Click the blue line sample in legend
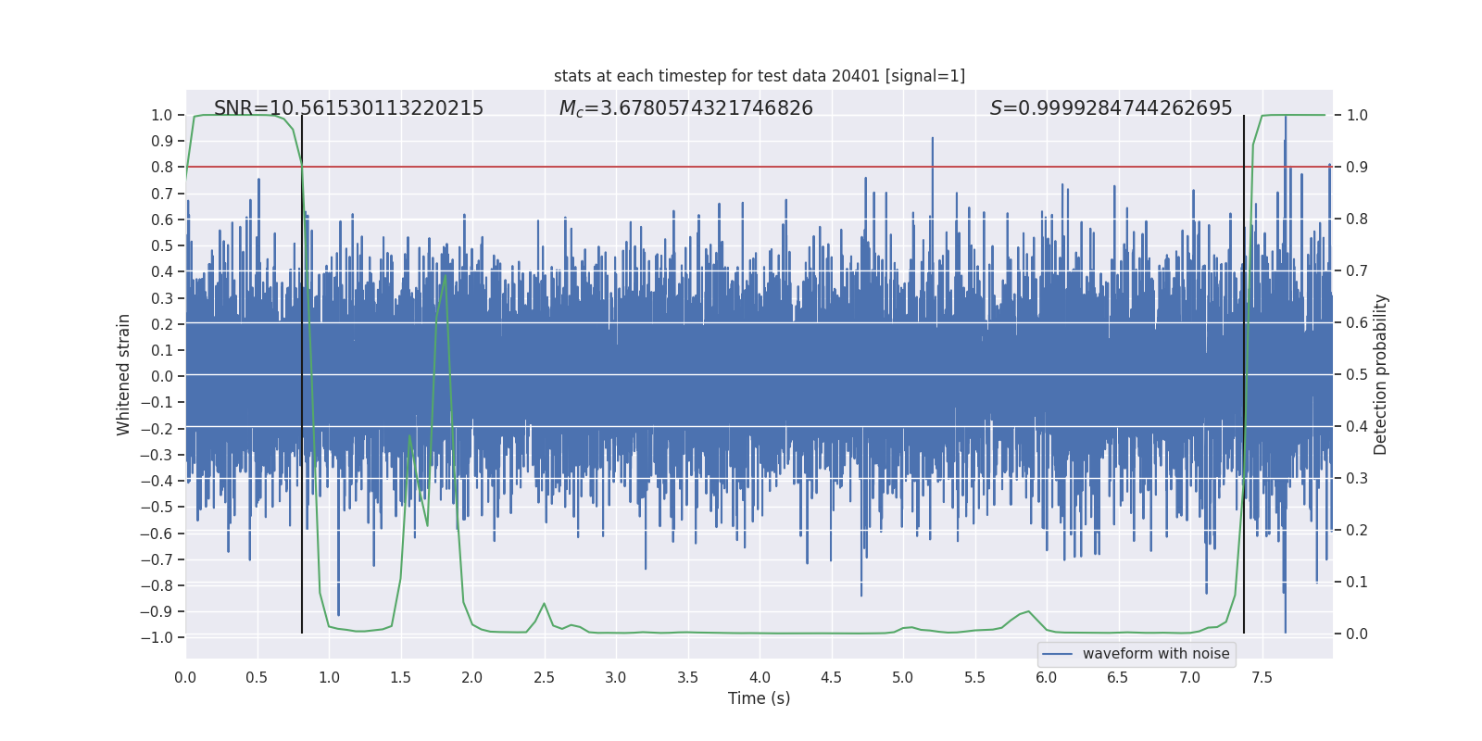1482x741 pixels. click(x=1057, y=654)
